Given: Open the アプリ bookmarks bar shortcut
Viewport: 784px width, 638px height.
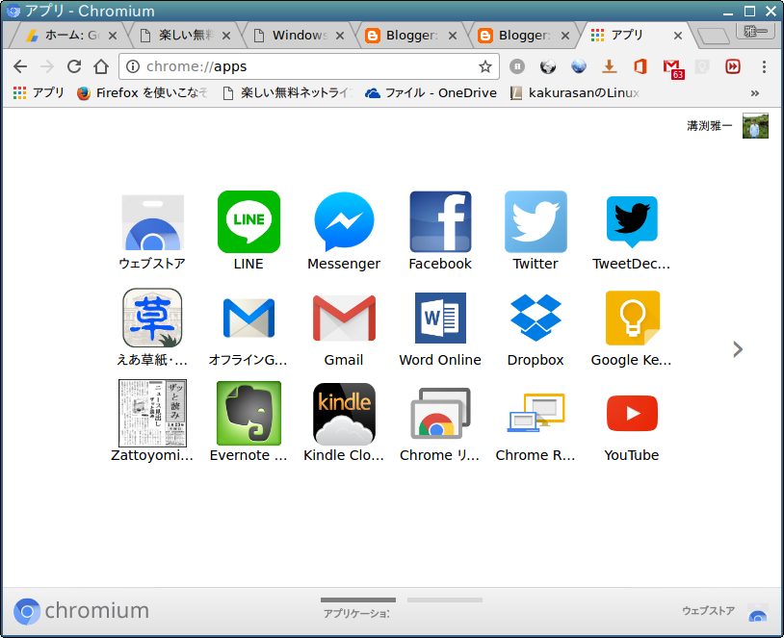Looking at the screenshot, I should [x=39, y=93].
